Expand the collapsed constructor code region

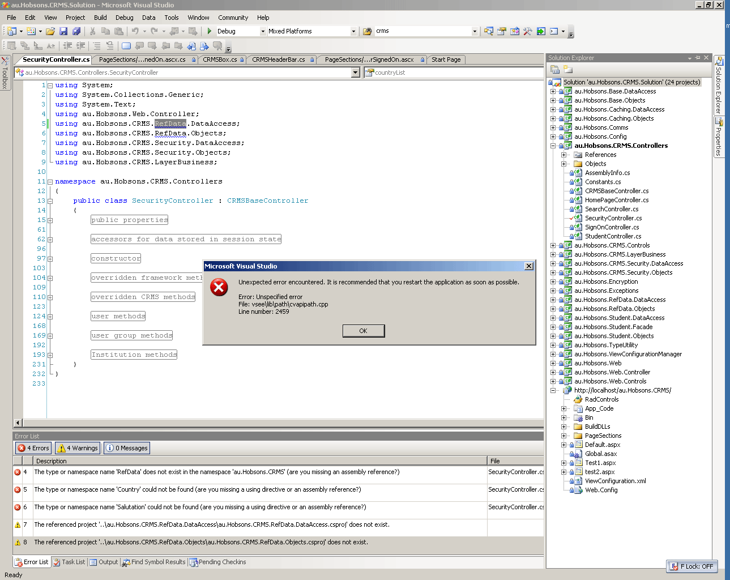(50, 259)
